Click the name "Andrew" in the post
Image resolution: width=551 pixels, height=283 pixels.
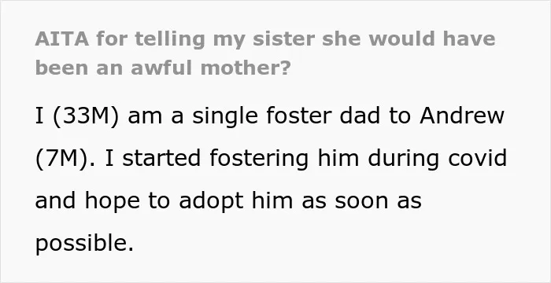(x=462, y=116)
